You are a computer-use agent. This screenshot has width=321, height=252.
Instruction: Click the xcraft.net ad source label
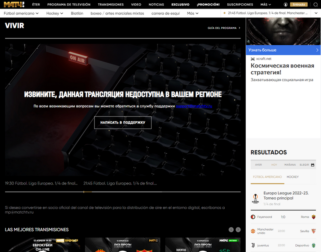[x=264, y=59]
